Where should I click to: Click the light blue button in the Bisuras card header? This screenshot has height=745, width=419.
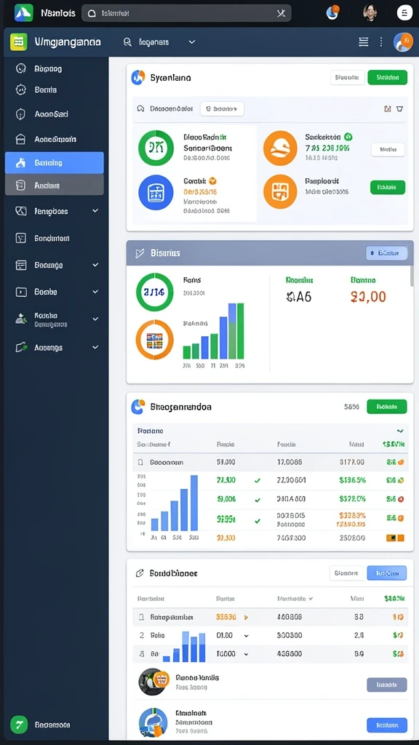(386, 253)
